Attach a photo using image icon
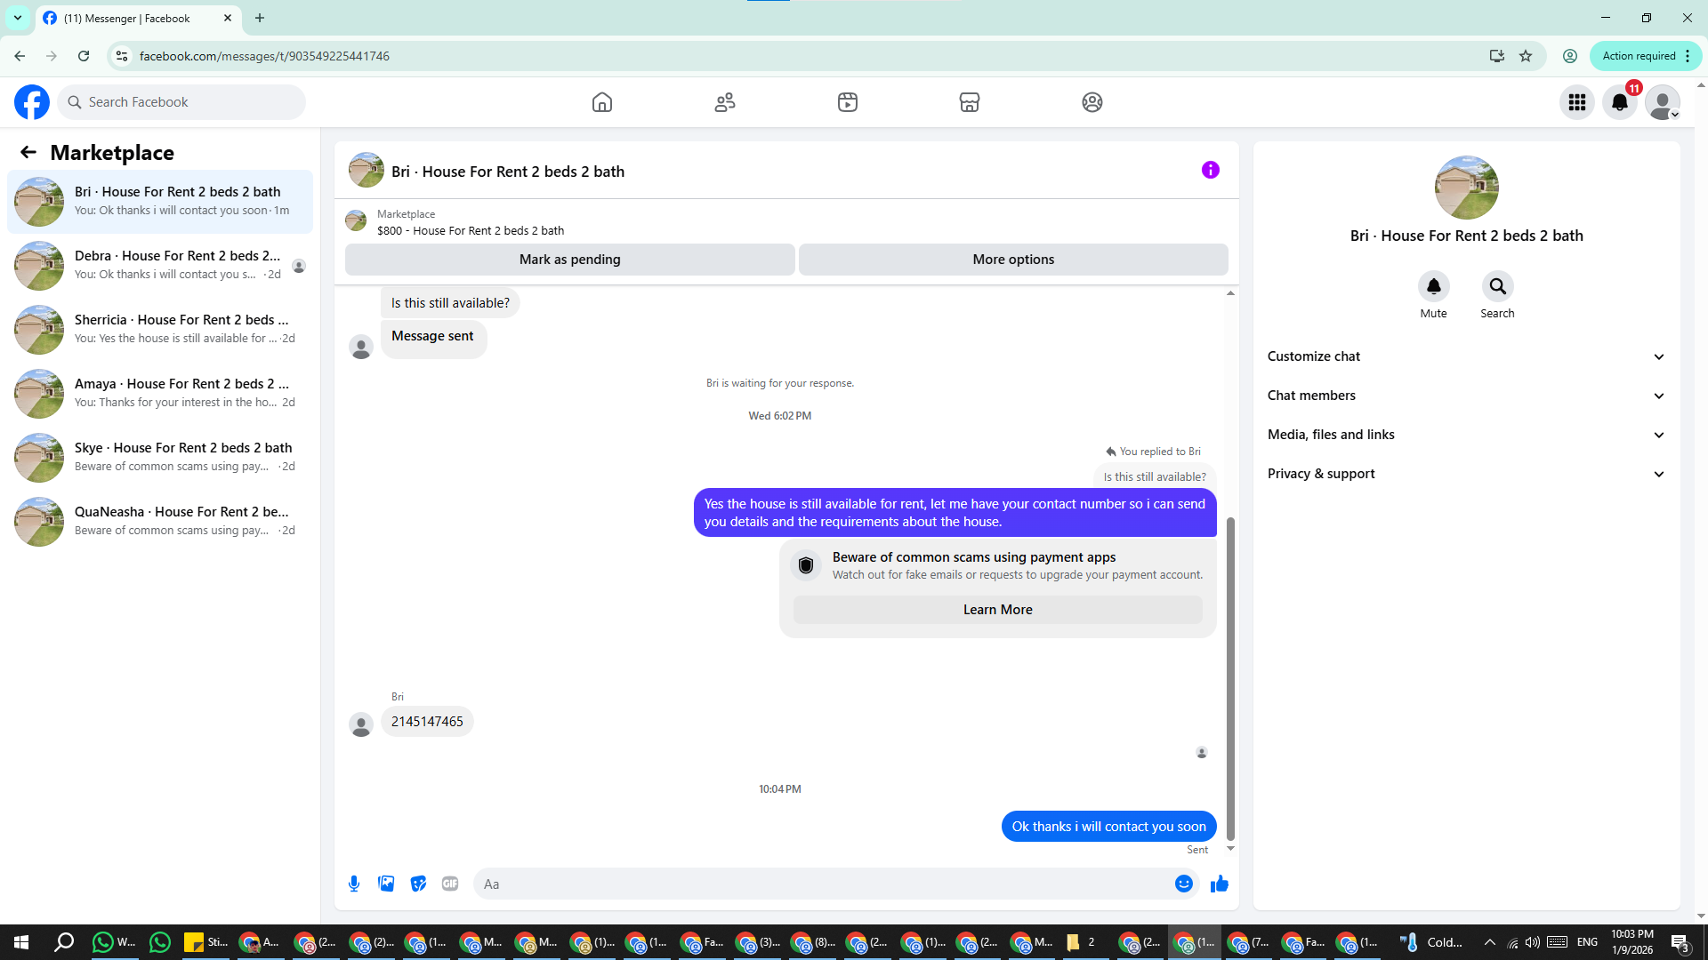 click(386, 884)
